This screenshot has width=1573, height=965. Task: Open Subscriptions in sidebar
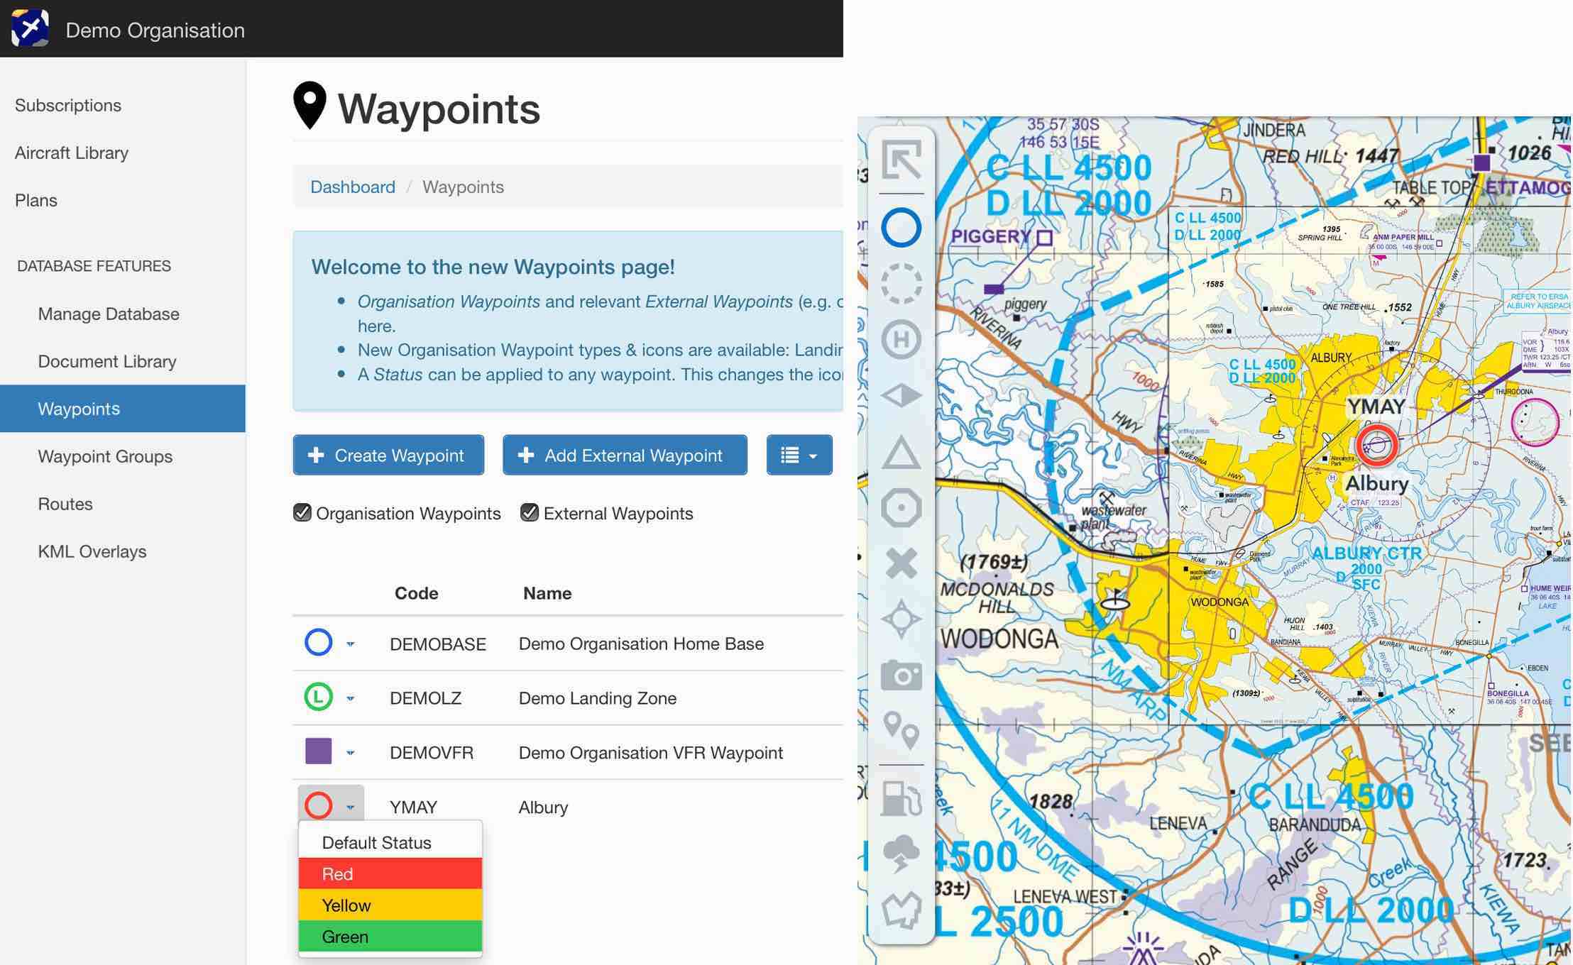click(x=68, y=105)
